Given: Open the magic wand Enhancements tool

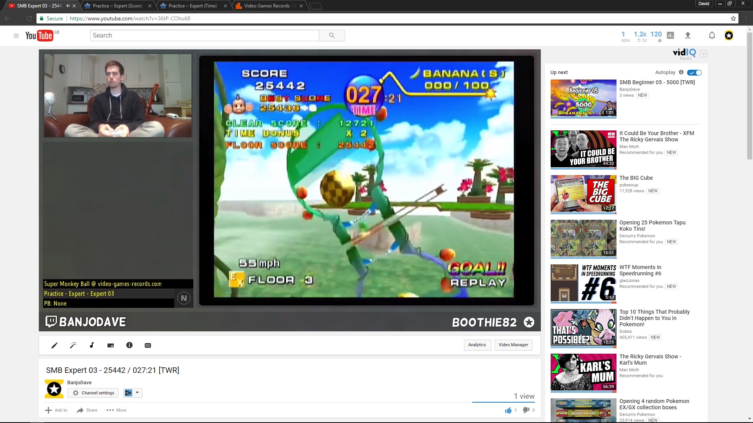Looking at the screenshot, I should tap(73, 345).
